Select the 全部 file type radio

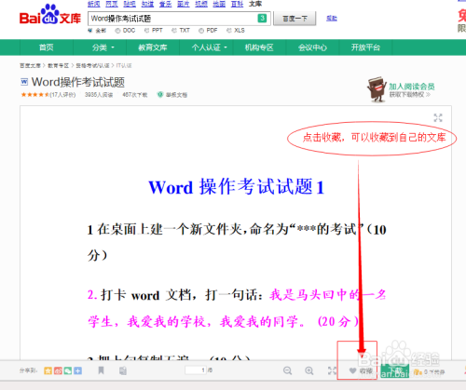click(90, 31)
